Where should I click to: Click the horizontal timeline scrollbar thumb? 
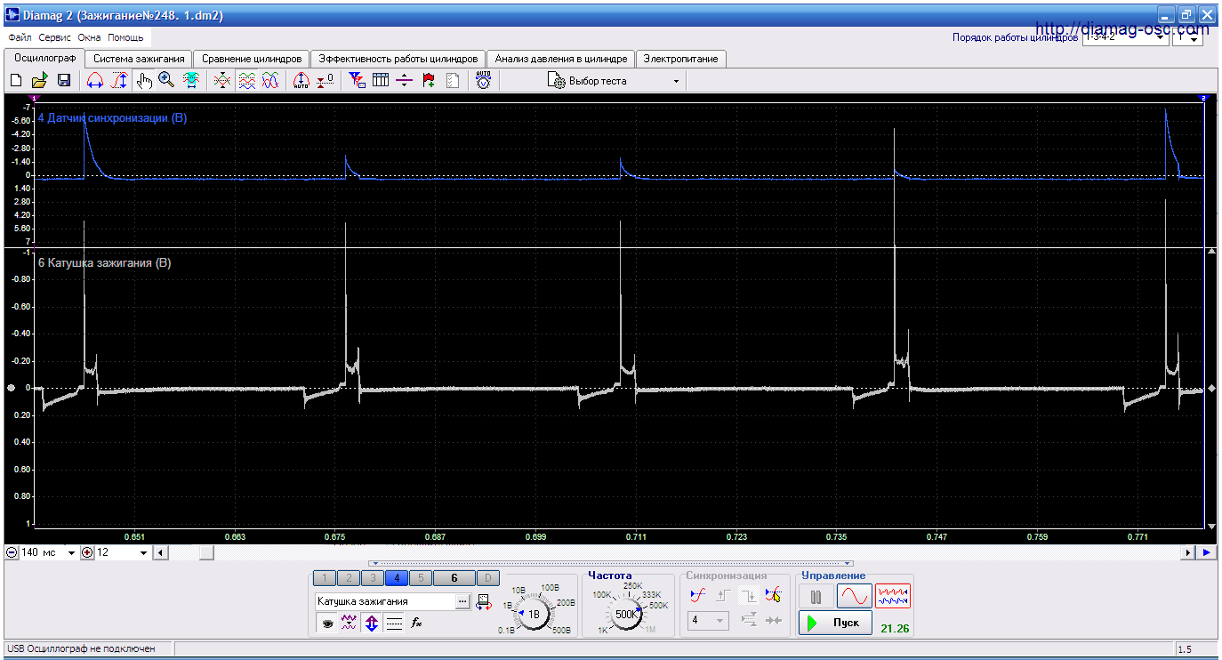click(x=205, y=553)
